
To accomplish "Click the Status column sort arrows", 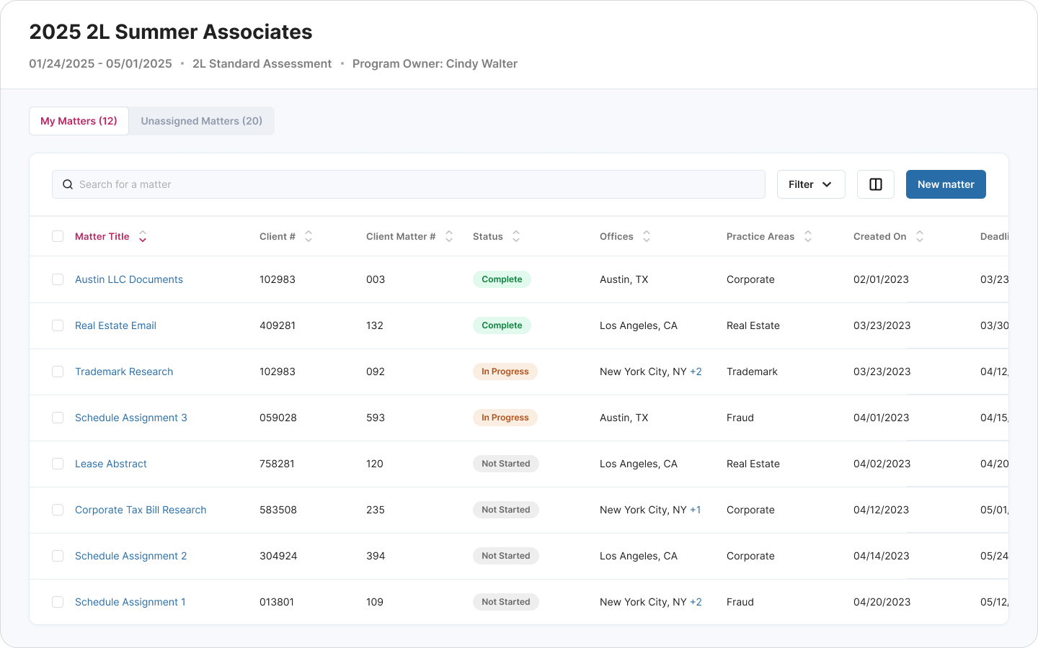I will click(515, 236).
